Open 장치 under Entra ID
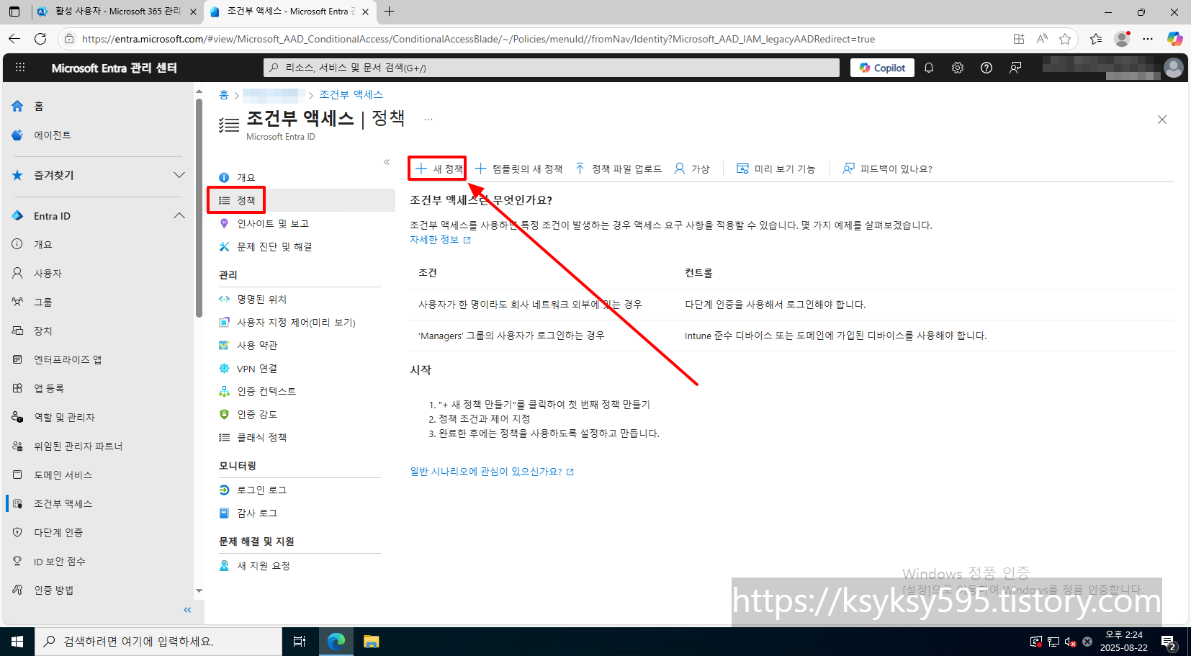Screen dimensions: 1191x656 point(42,331)
